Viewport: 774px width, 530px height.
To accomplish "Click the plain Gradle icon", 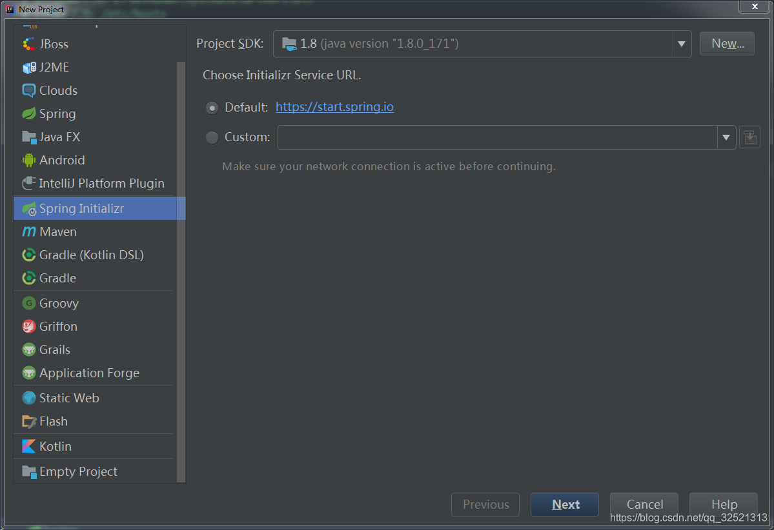I will pos(28,277).
